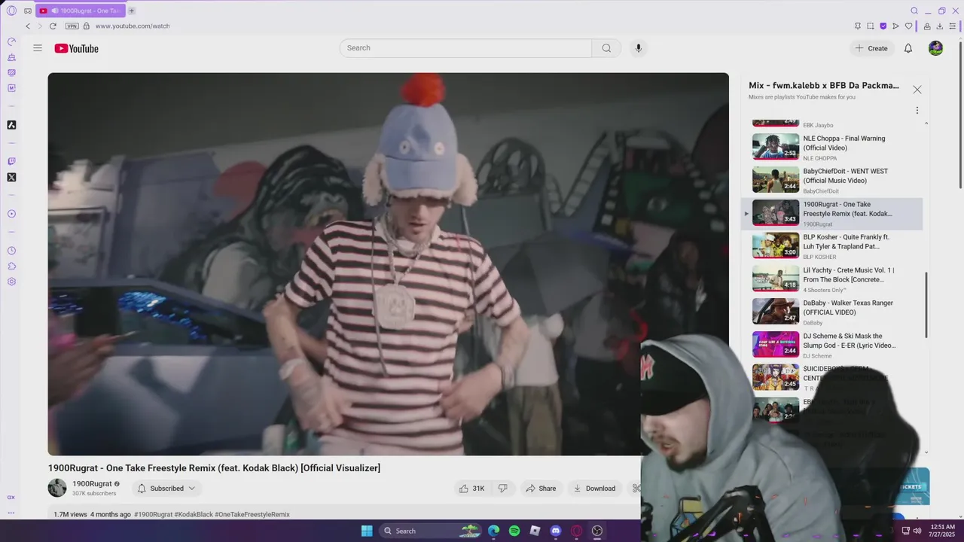Open the sidebar player icon
Screen dimensions: 964x542
click(11, 214)
